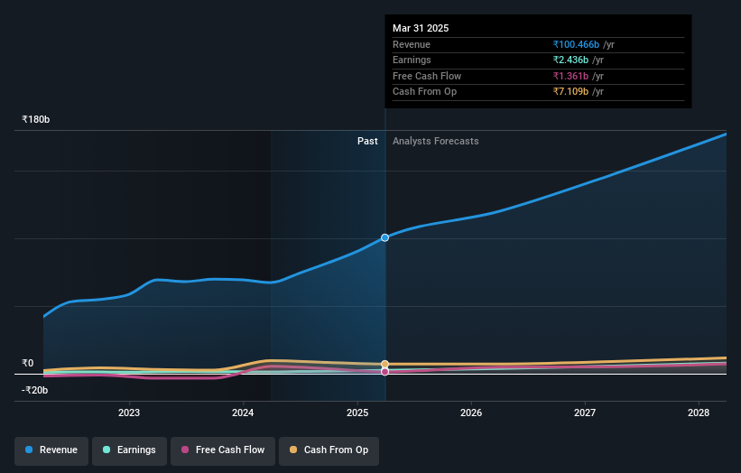Click the blue Revenue data point marker

pos(384,237)
